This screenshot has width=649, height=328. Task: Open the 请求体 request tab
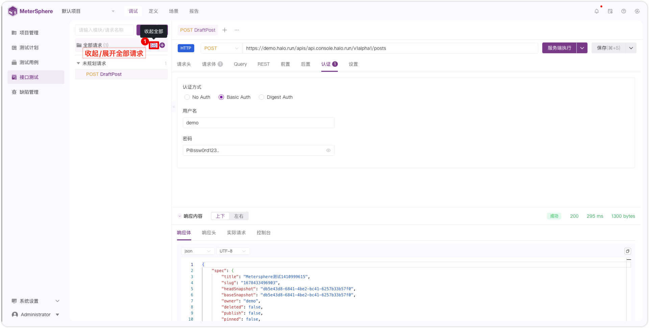click(212, 64)
